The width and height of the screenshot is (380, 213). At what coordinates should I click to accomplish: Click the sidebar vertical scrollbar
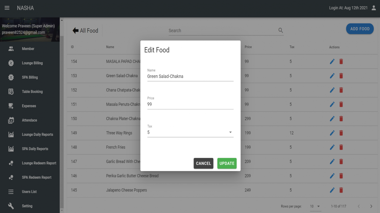pyautogui.click(x=62, y=115)
